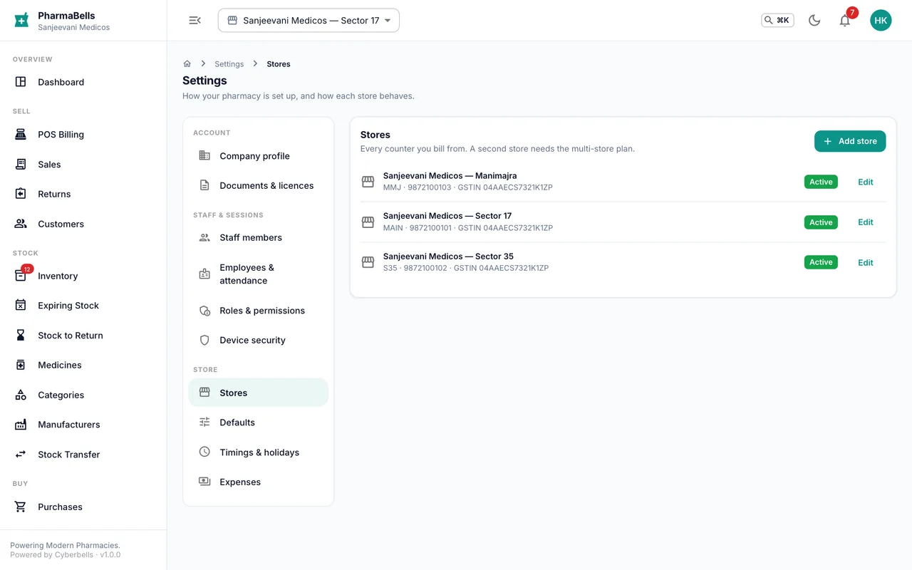
Task: Click the Stock to Return hourglass icon
Action: [21, 336]
